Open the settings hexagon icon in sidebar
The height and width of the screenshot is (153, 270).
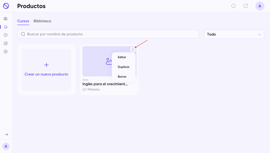pos(6,52)
